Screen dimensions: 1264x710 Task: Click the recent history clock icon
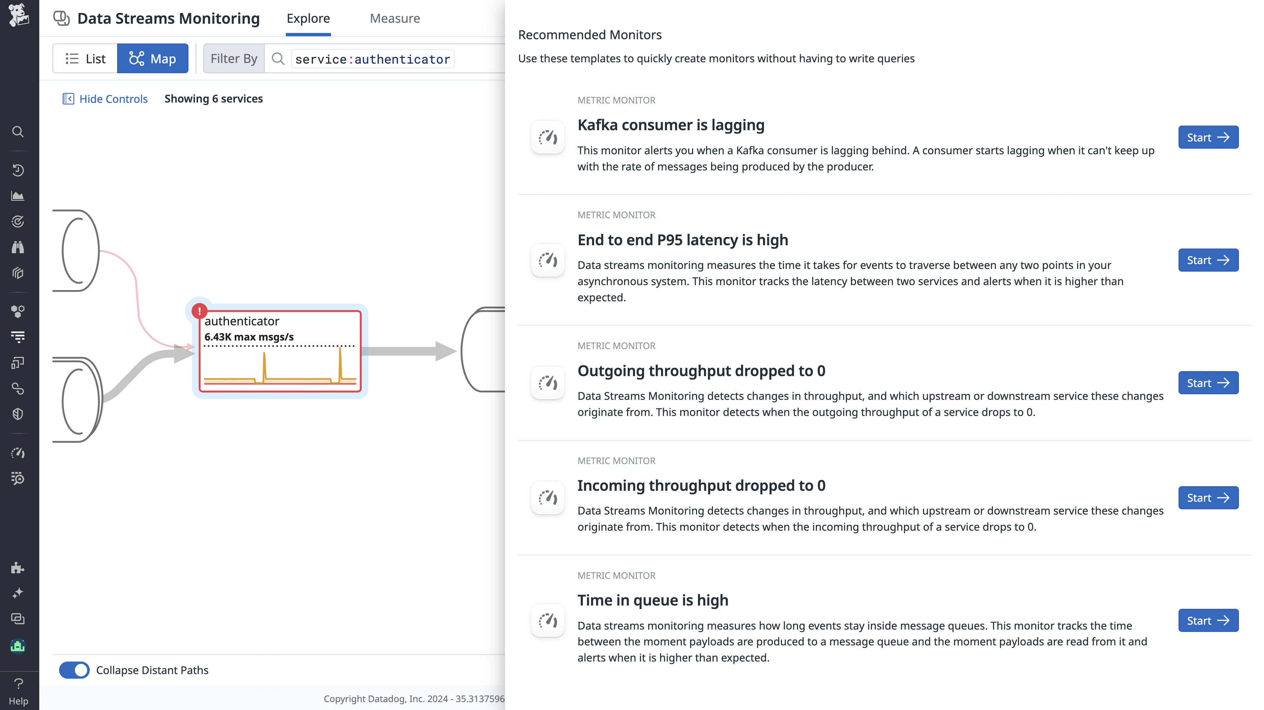pyautogui.click(x=18, y=170)
